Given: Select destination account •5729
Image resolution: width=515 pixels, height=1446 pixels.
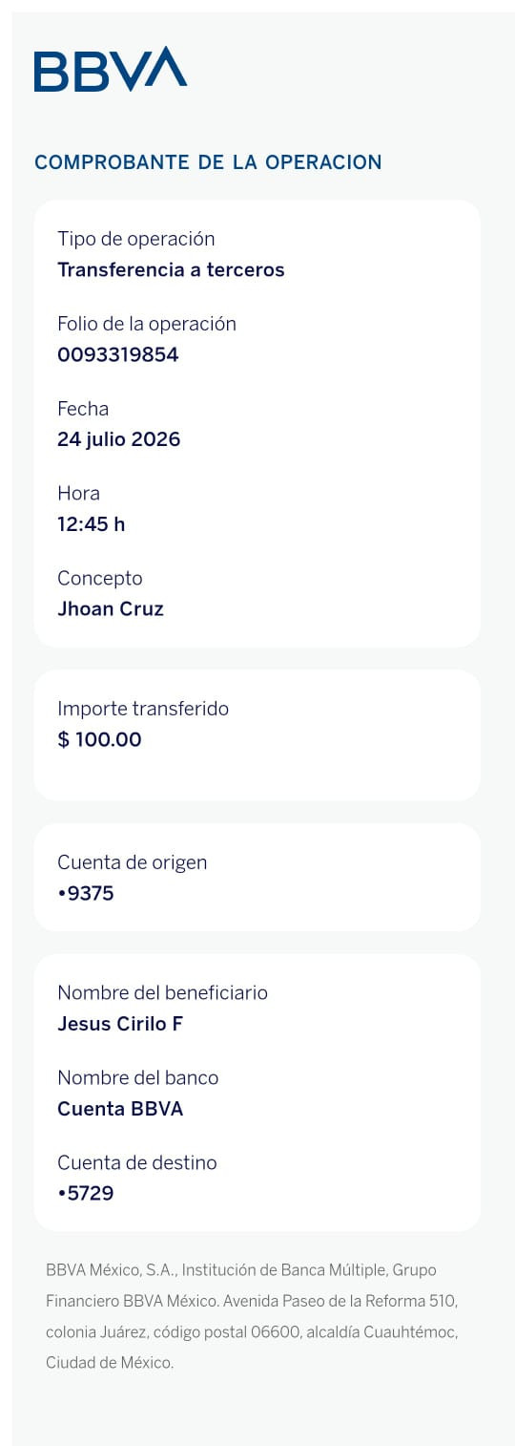Looking at the screenshot, I should (86, 1193).
